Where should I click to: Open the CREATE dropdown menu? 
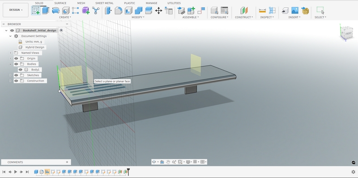coord(65,17)
